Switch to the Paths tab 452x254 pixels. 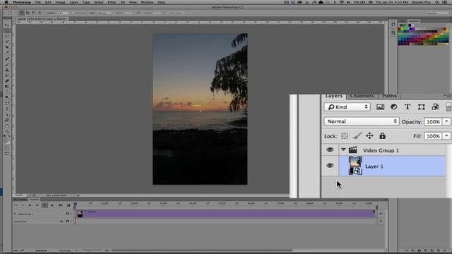(x=389, y=96)
